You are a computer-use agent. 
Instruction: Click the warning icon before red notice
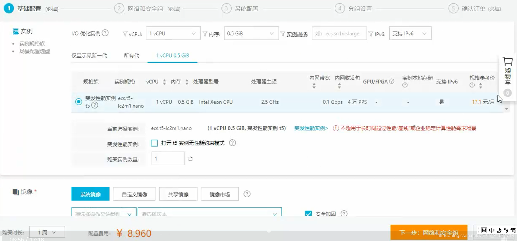336,128
